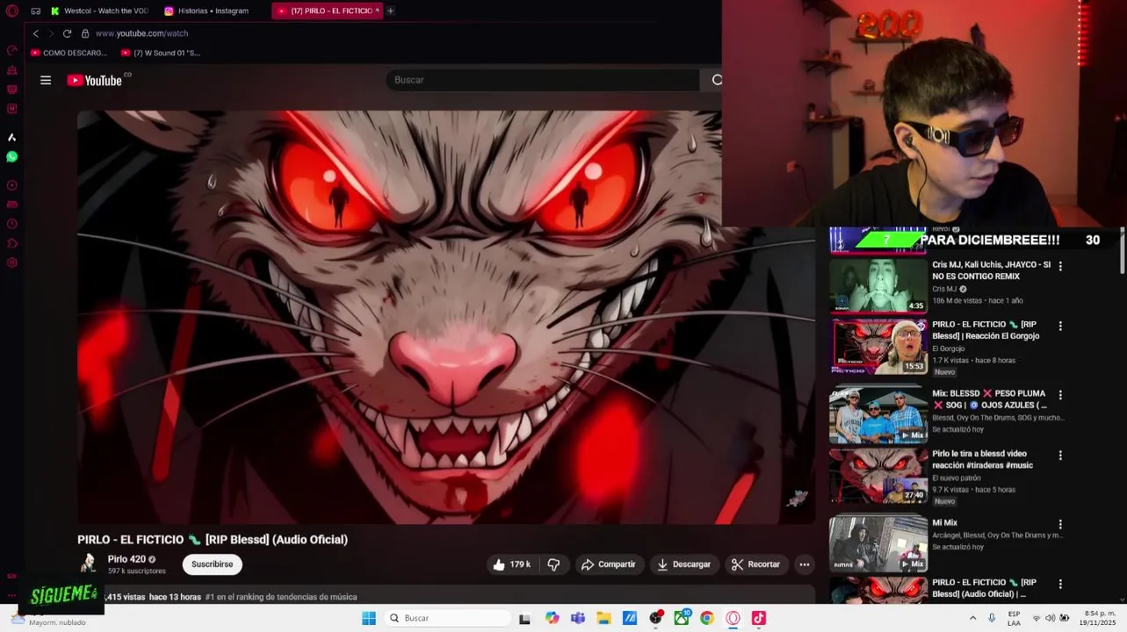Open options for Pirlo le tira a blessd video
The width and height of the screenshot is (1127, 632).
coord(1060,456)
